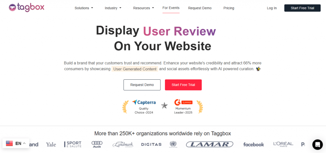Viewport: 326px width, 153px height.
Task: Click the red Start Free Trial button
Action: (183, 85)
